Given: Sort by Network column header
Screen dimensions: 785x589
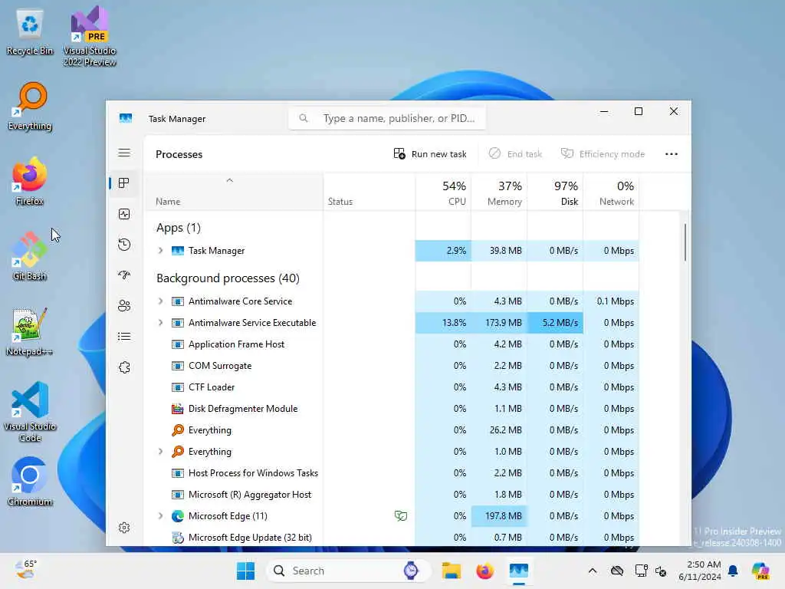Looking at the screenshot, I should 611,192.
